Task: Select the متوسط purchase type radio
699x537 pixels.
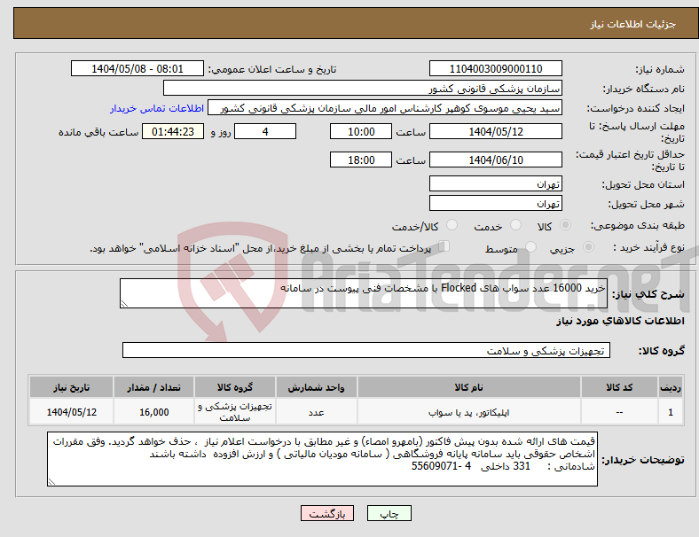Action: tap(530, 247)
